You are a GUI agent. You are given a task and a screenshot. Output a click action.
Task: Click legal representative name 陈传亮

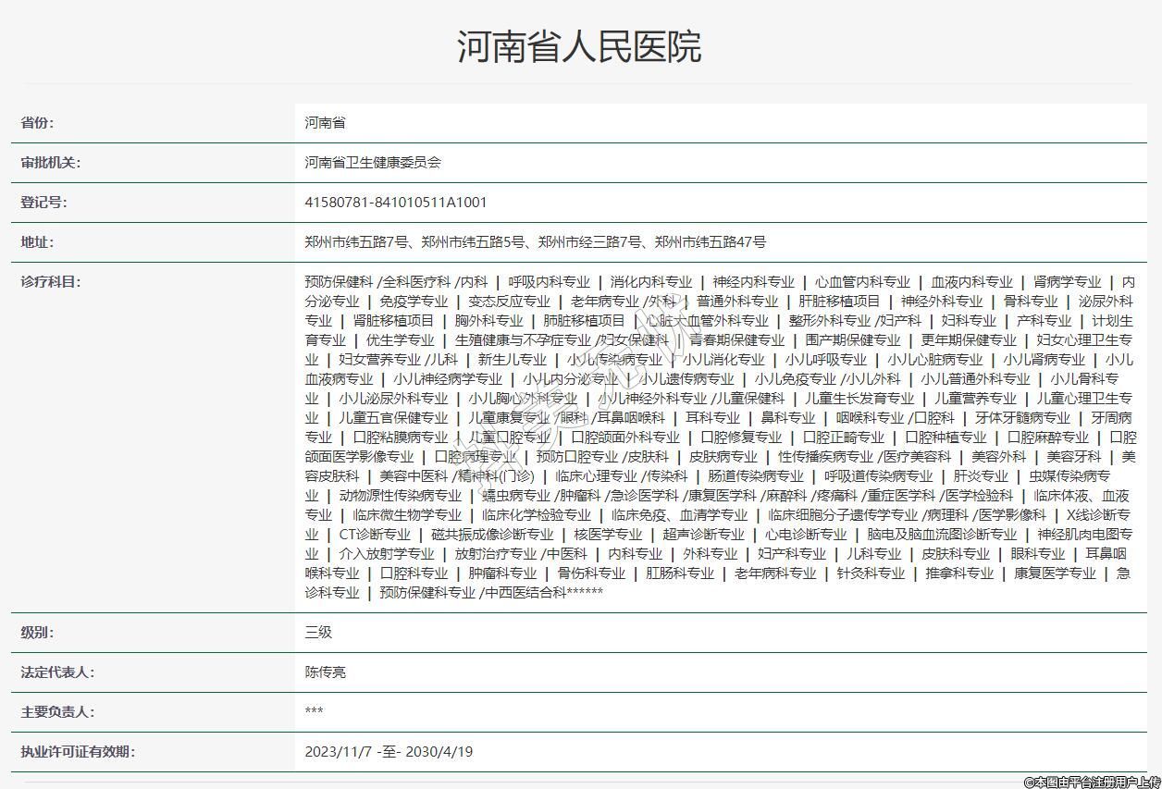tap(325, 672)
